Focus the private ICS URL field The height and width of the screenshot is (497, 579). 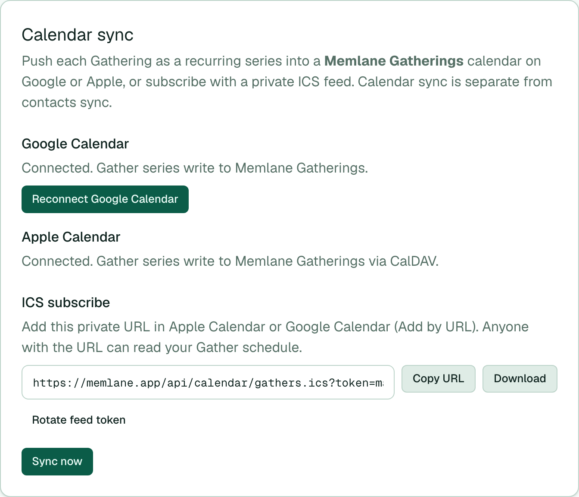point(208,382)
